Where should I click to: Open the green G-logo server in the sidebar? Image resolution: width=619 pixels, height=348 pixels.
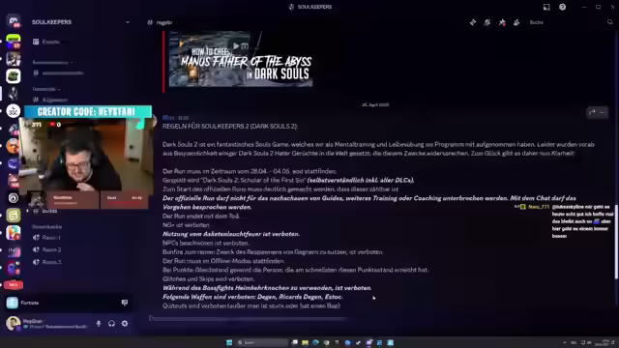(14, 216)
